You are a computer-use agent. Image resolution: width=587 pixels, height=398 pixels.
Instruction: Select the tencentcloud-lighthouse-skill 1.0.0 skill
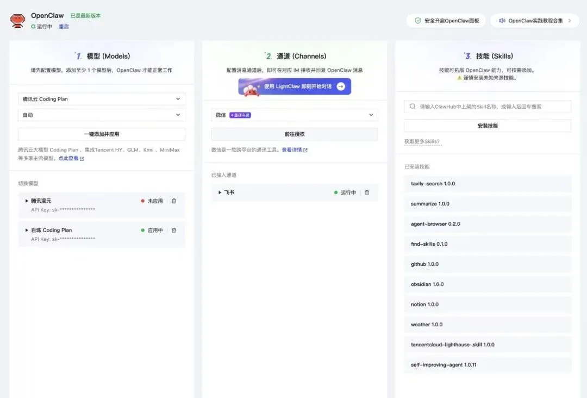tap(488, 345)
